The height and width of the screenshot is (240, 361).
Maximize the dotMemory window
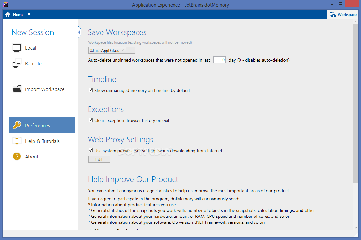(x=341, y=4)
